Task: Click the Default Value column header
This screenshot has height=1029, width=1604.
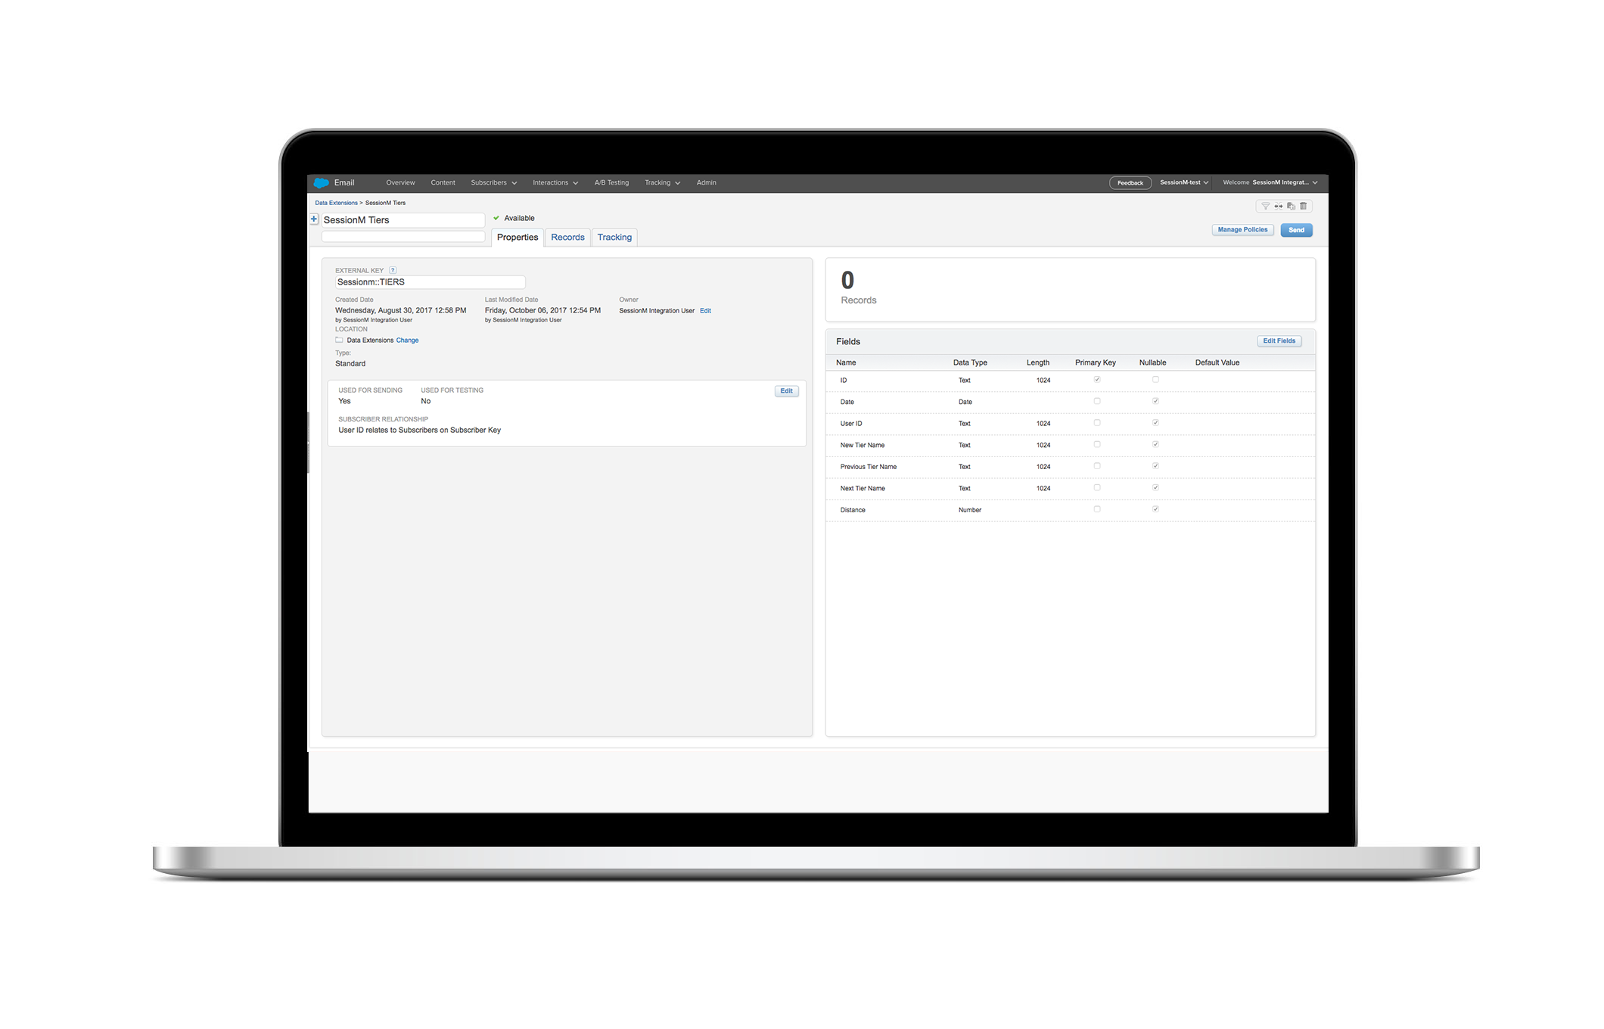Action: [x=1217, y=362]
